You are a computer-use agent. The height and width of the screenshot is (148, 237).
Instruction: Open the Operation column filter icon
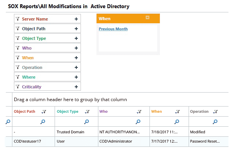pos(215,112)
